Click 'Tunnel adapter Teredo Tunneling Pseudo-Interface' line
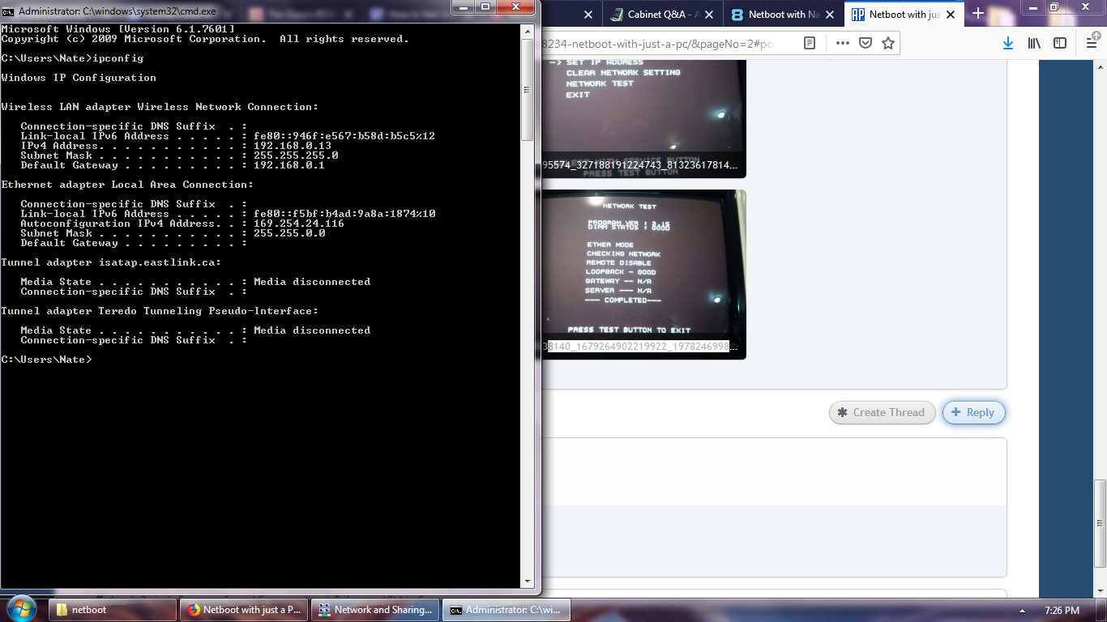 160,311
